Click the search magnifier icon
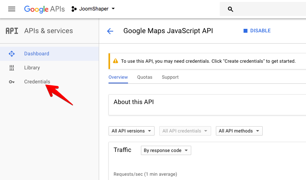Viewport: 306px width, 180px height. (x=230, y=9)
